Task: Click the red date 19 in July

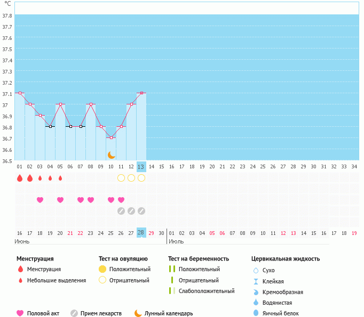Action: [x=354, y=233]
